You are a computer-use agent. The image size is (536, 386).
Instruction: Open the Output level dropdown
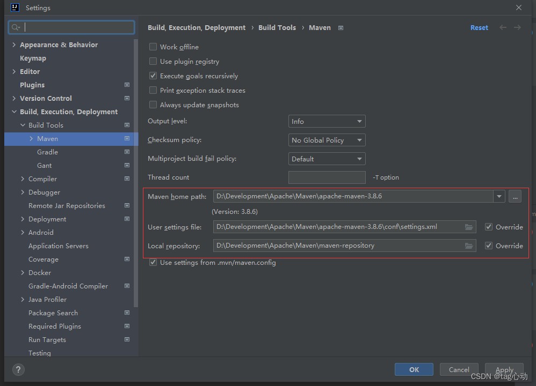click(327, 121)
